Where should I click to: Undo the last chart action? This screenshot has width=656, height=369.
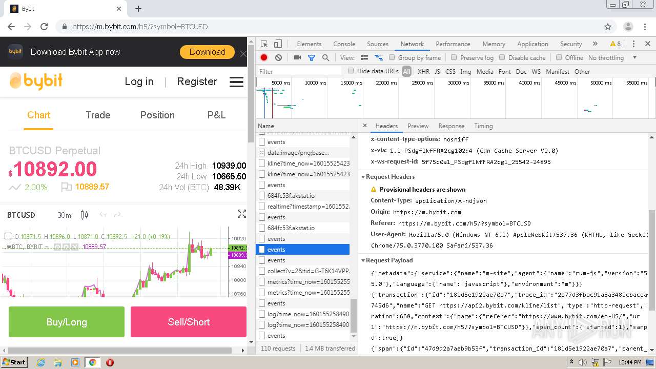pyautogui.click(x=102, y=215)
